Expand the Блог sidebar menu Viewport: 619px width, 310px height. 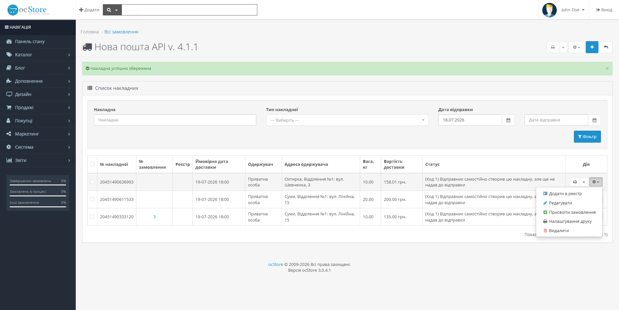tap(38, 68)
